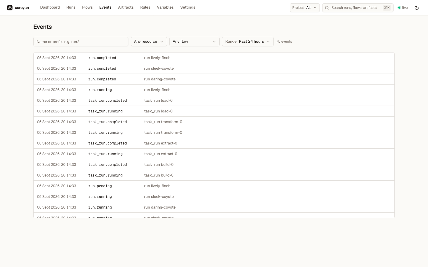Click the cereyan brand name

click(x=22, y=8)
